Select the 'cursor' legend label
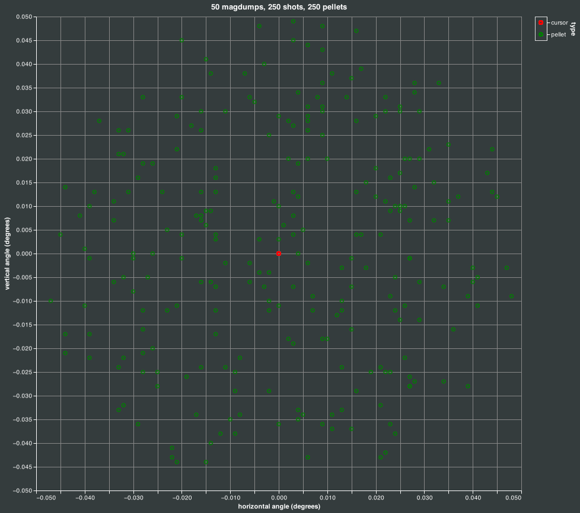Viewport: 580px width, 513px height. tap(559, 23)
